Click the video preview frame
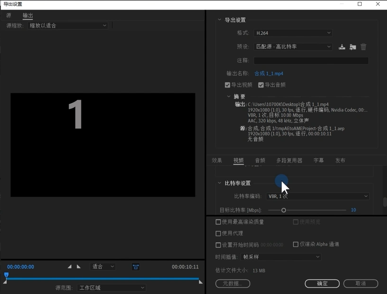387x294 pixels. click(x=103, y=145)
